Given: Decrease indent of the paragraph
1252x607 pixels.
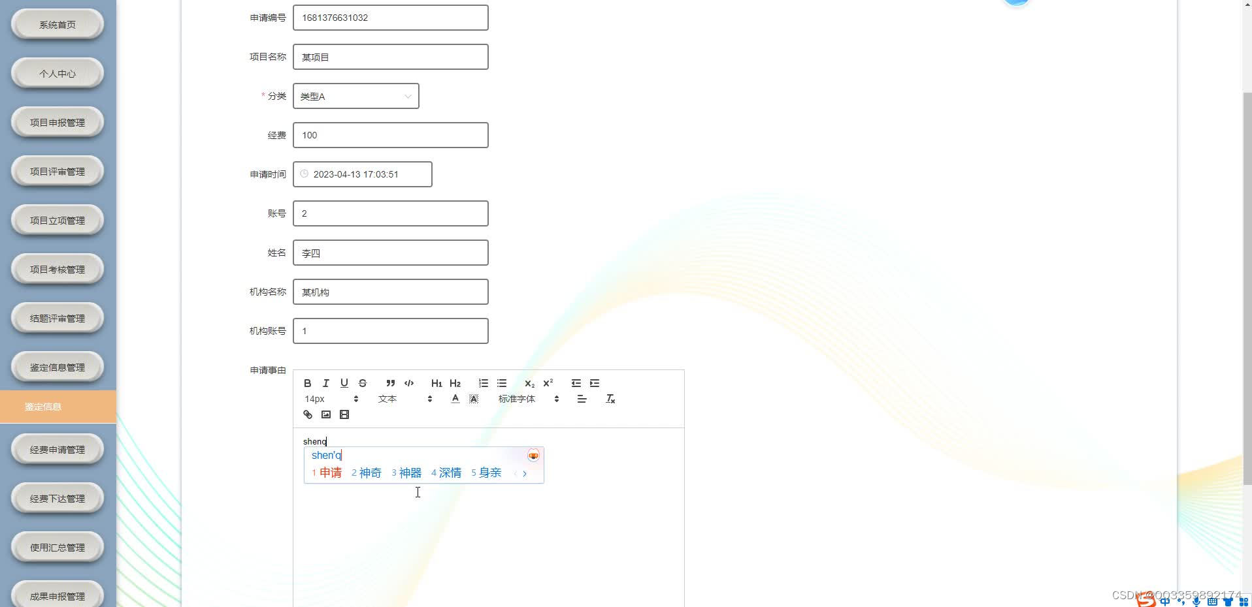Looking at the screenshot, I should coord(576,383).
